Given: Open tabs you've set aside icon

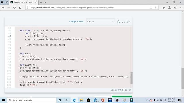Looking at the screenshot, I should tap(2, 2).
